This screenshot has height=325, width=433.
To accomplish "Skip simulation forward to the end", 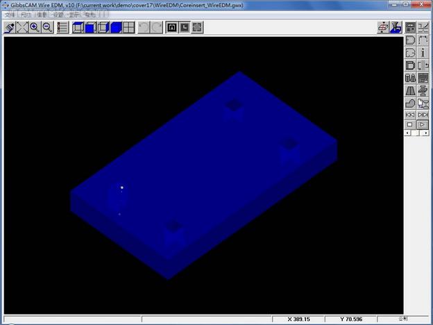I will (x=423, y=115).
